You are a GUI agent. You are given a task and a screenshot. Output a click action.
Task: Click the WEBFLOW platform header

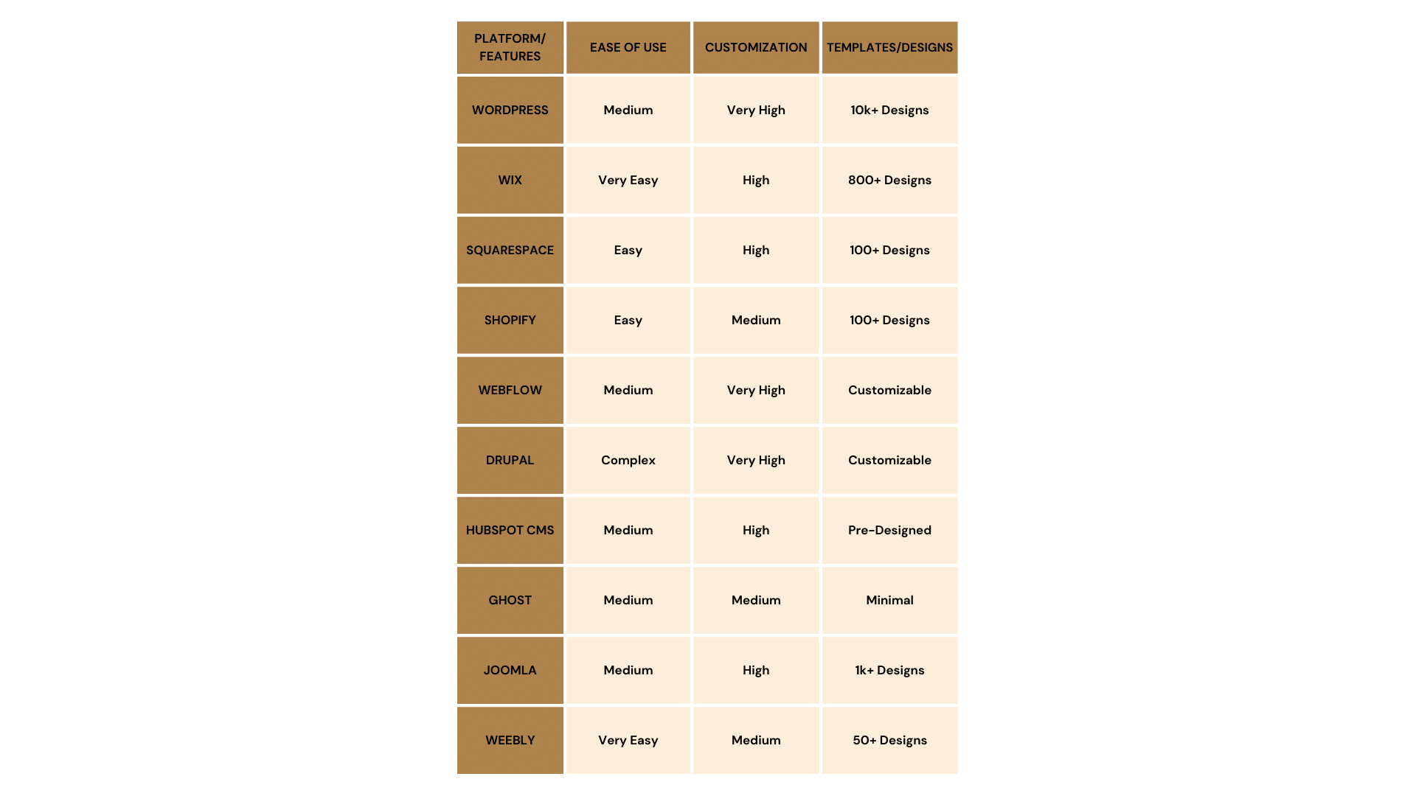coord(510,390)
